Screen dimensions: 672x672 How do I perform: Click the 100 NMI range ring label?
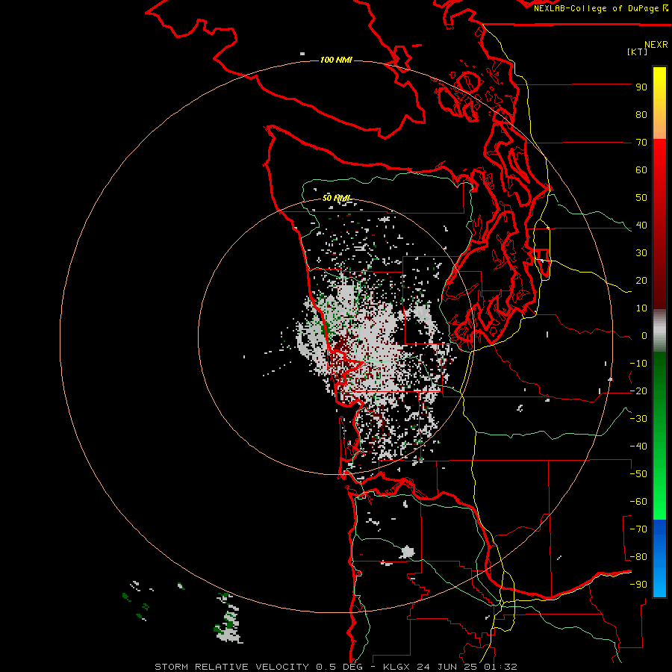point(336,60)
